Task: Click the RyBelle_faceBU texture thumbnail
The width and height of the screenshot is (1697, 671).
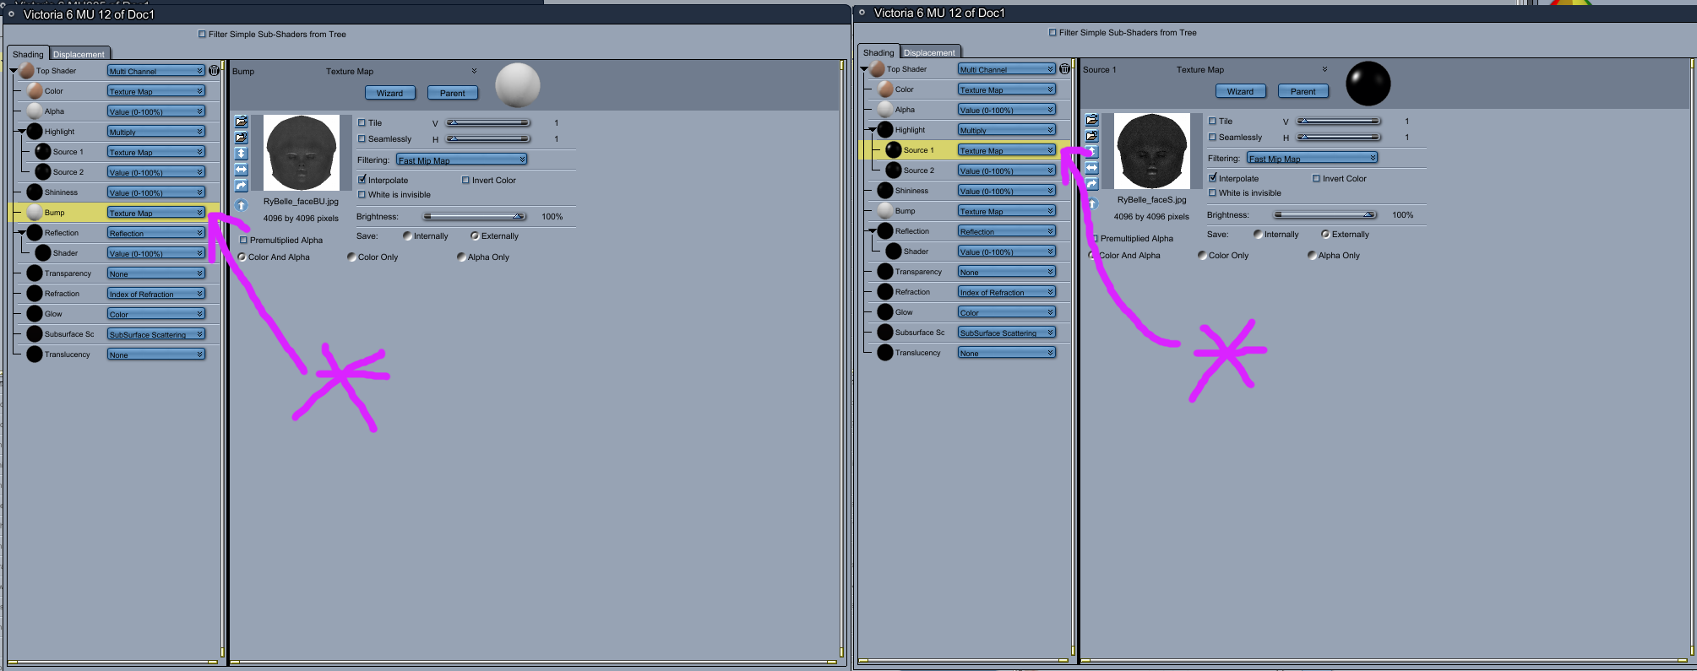Action: (302, 153)
